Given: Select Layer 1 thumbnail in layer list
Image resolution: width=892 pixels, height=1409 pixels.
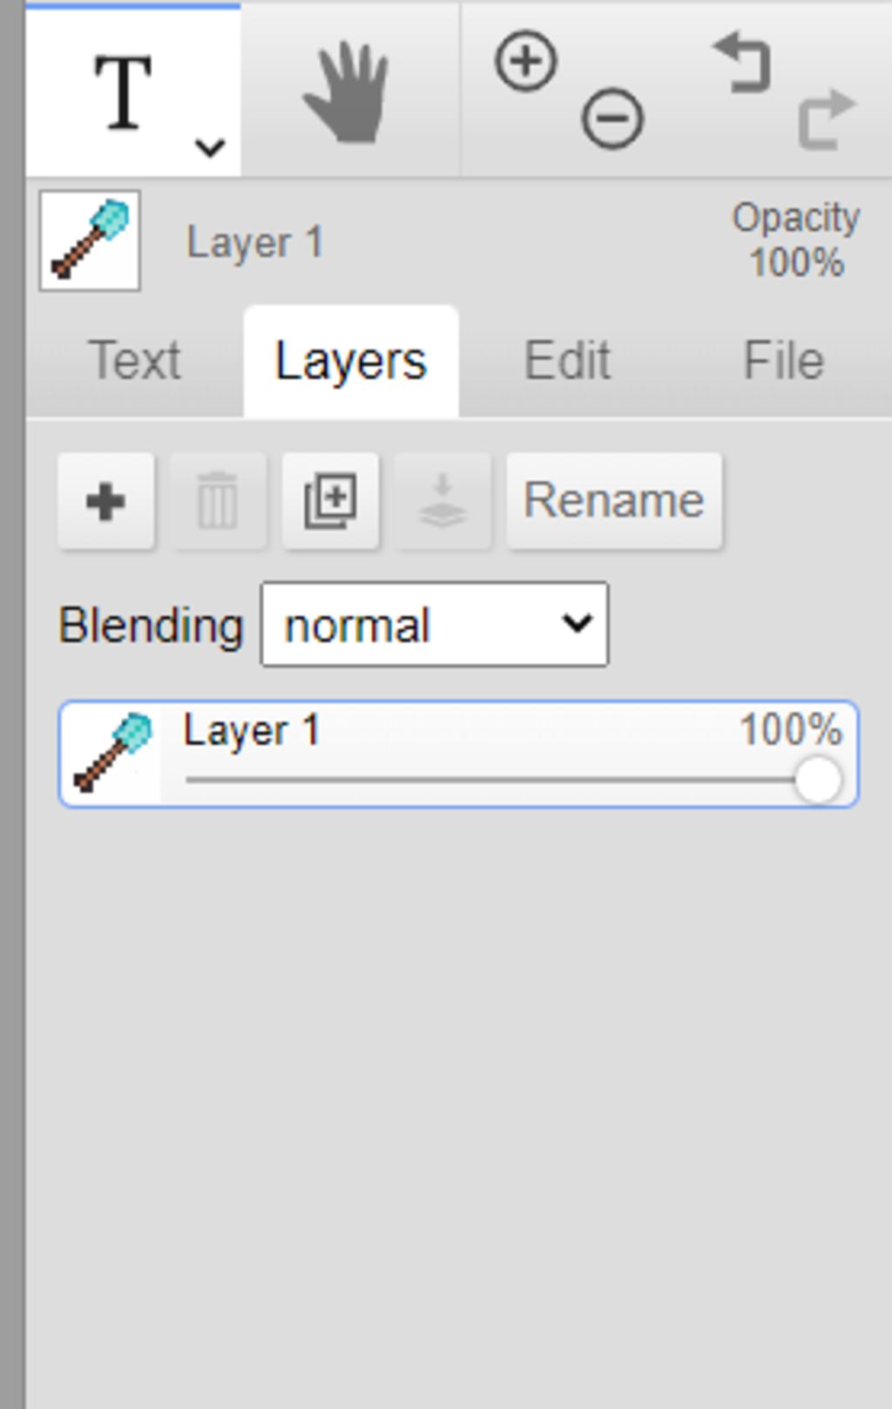Looking at the screenshot, I should [112, 754].
